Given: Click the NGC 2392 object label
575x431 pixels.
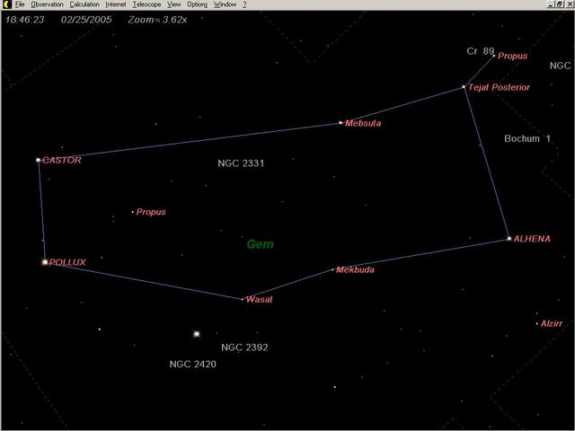Looking at the screenshot, I should 244,347.
